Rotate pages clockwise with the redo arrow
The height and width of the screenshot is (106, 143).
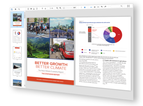pyautogui.click(x=105, y=7)
